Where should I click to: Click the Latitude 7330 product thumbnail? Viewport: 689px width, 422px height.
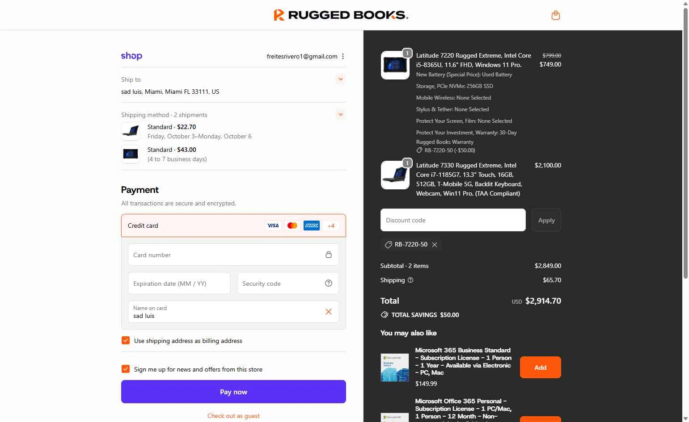[x=395, y=175]
